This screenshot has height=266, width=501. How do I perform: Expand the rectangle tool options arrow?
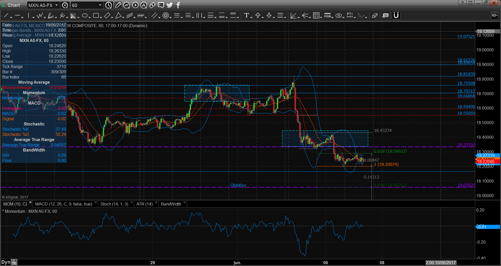tap(101, 17)
